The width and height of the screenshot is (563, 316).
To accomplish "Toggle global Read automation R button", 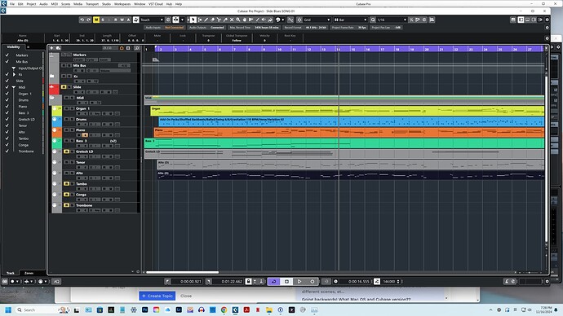I will coord(115,20).
